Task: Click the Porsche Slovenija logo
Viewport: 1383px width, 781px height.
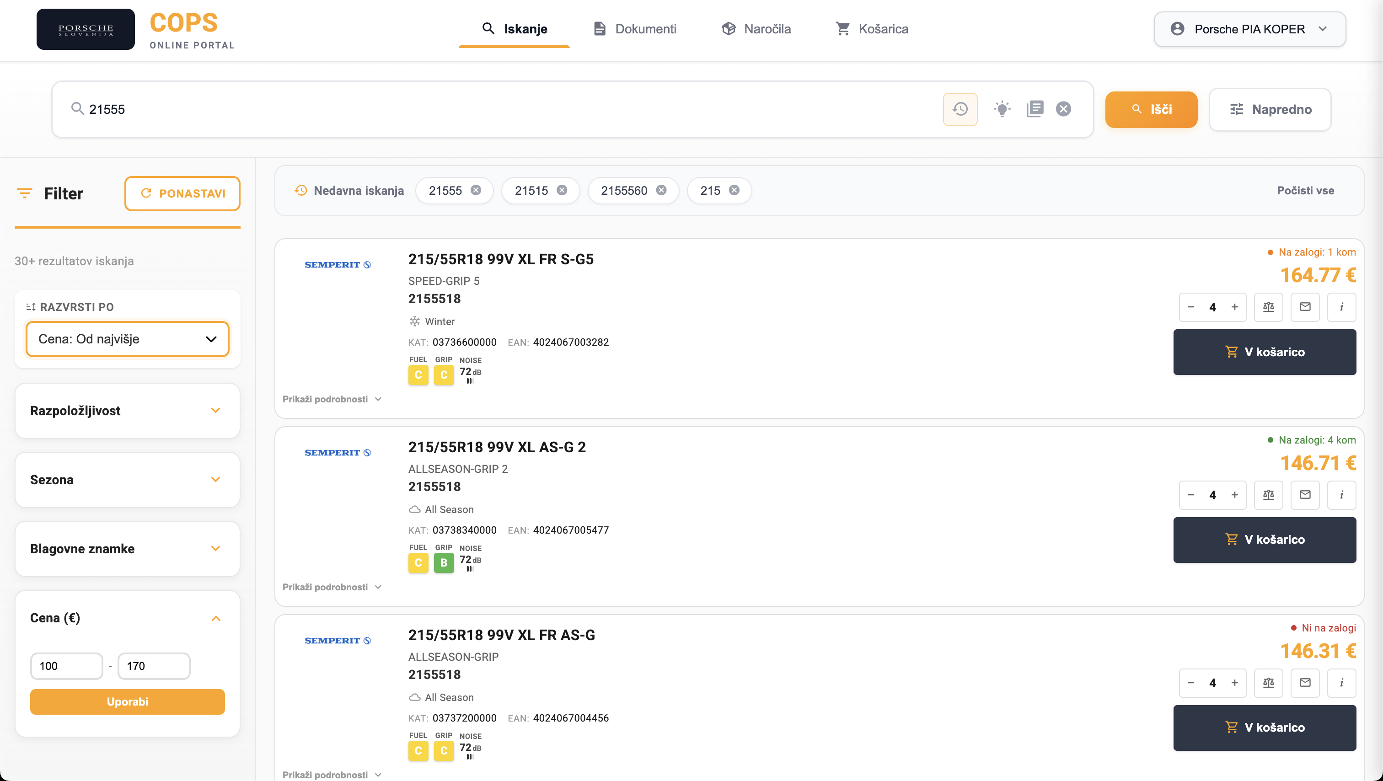Action: [86, 30]
